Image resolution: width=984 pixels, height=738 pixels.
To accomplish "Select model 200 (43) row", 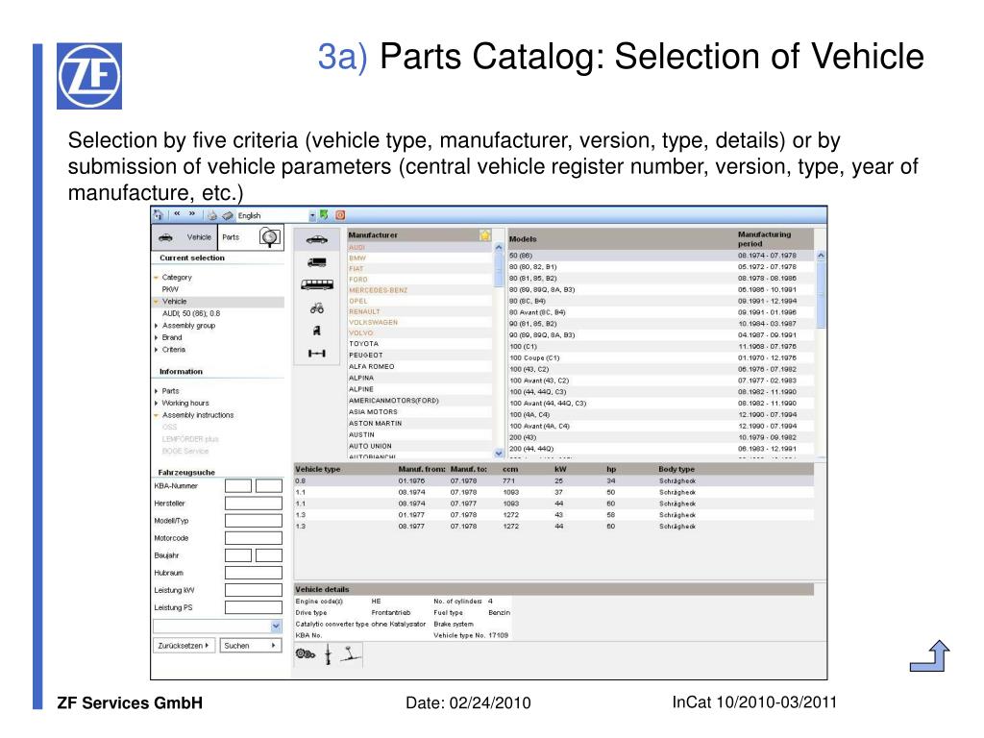I will point(661,437).
